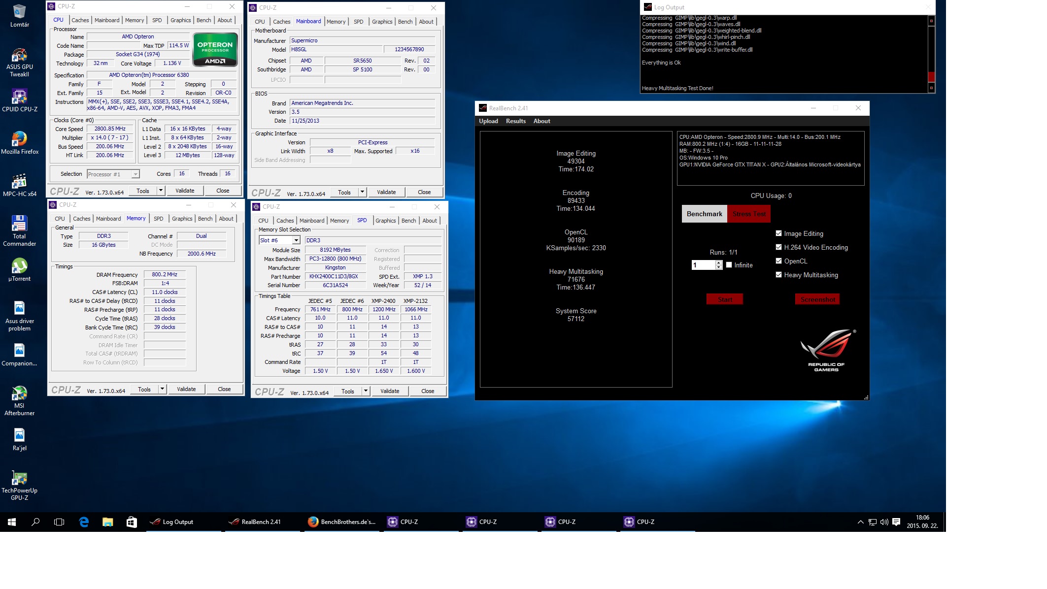Open the Slot #6 memory slot dropdown
The width and height of the screenshot is (1047, 589).
[x=279, y=240]
